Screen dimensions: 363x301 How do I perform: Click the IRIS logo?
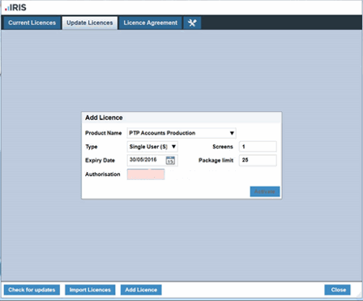click(15, 7)
